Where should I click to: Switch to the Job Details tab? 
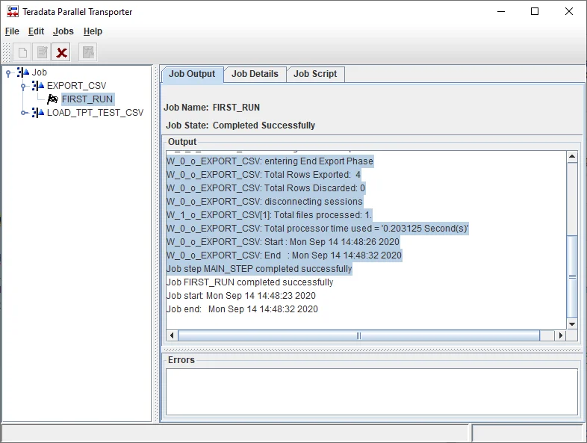click(255, 74)
